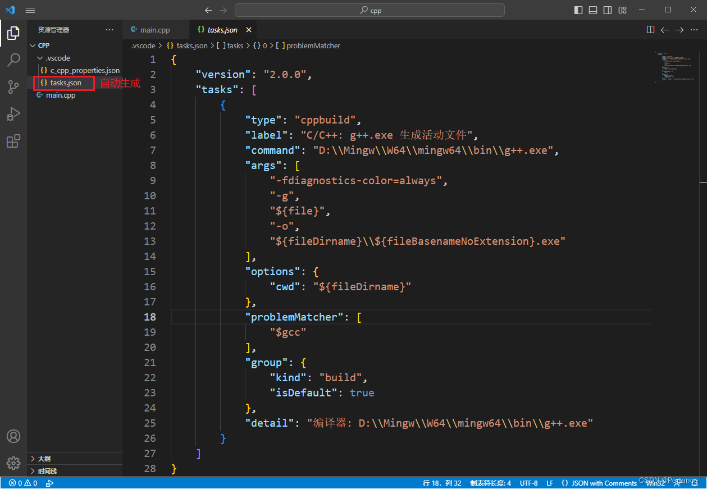This screenshot has width=707, height=489.
Task: Click line number 13 in gutter
Action: coord(150,241)
